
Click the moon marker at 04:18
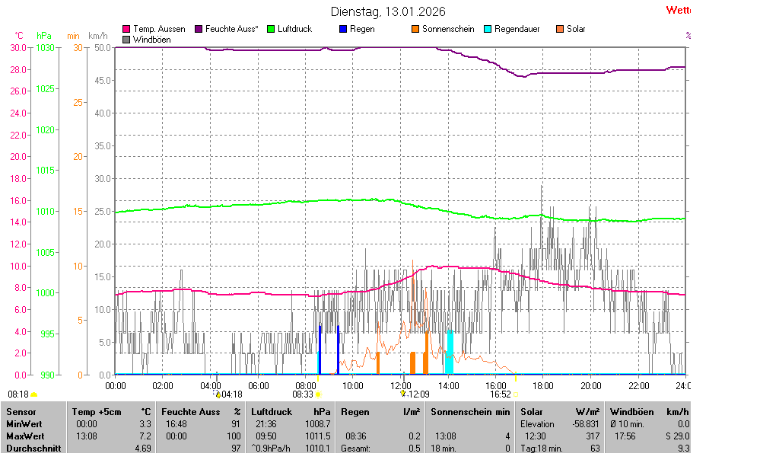218,394
